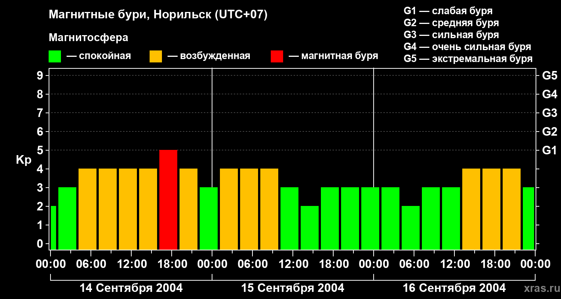The width and height of the screenshot is (561, 299).
Task: Click the title 'Магнитные бури, Норильск (UTC+07)'
Action: [158, 15]
